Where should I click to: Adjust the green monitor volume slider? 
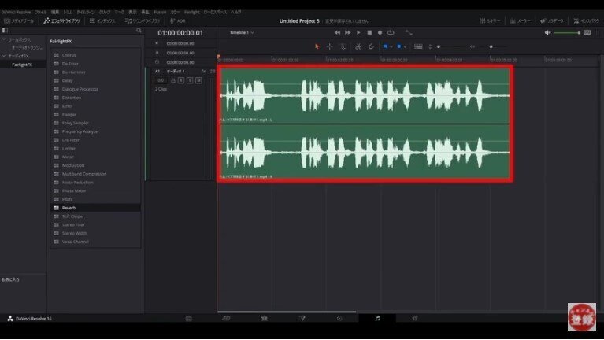[x=567, y=33]
